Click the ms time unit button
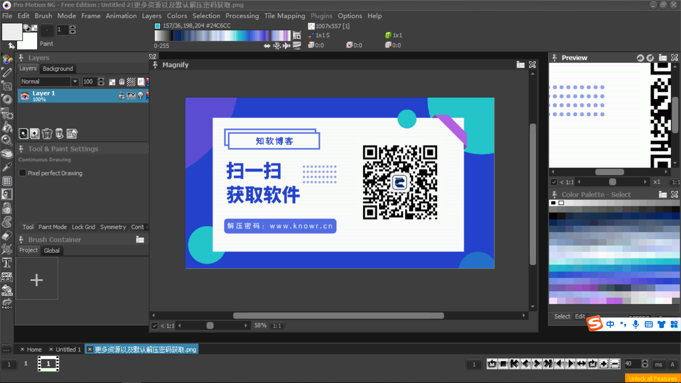Screen dimensions: 681x383 click(x=659, y=364)
